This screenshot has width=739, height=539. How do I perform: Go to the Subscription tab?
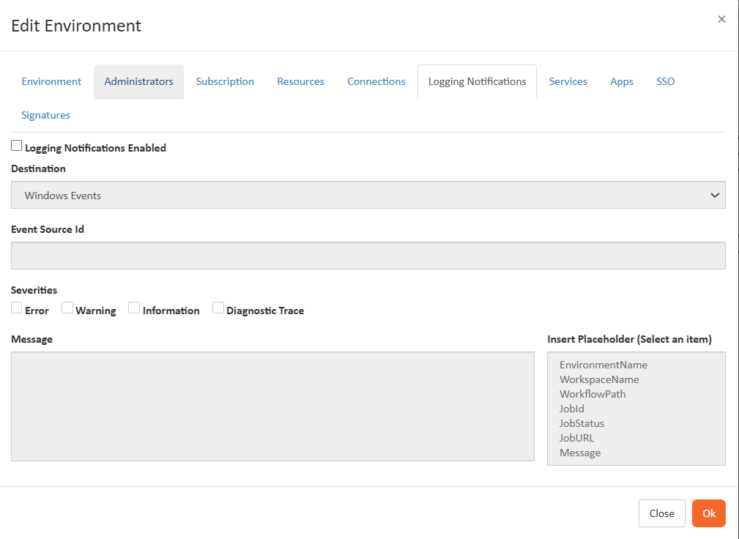[225, 81]
